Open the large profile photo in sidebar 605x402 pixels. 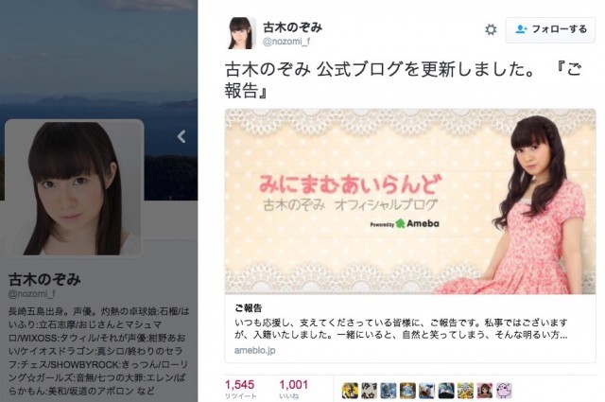click(x=75, y=187)
